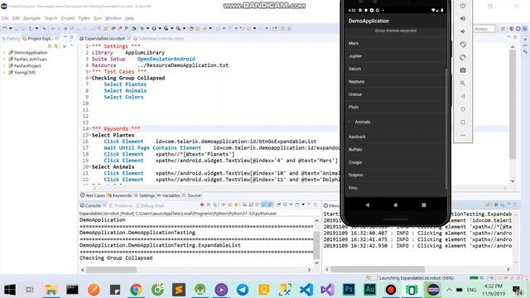
Task: Tap Jupiter item in emulator list
Action: tap(396, 56)
